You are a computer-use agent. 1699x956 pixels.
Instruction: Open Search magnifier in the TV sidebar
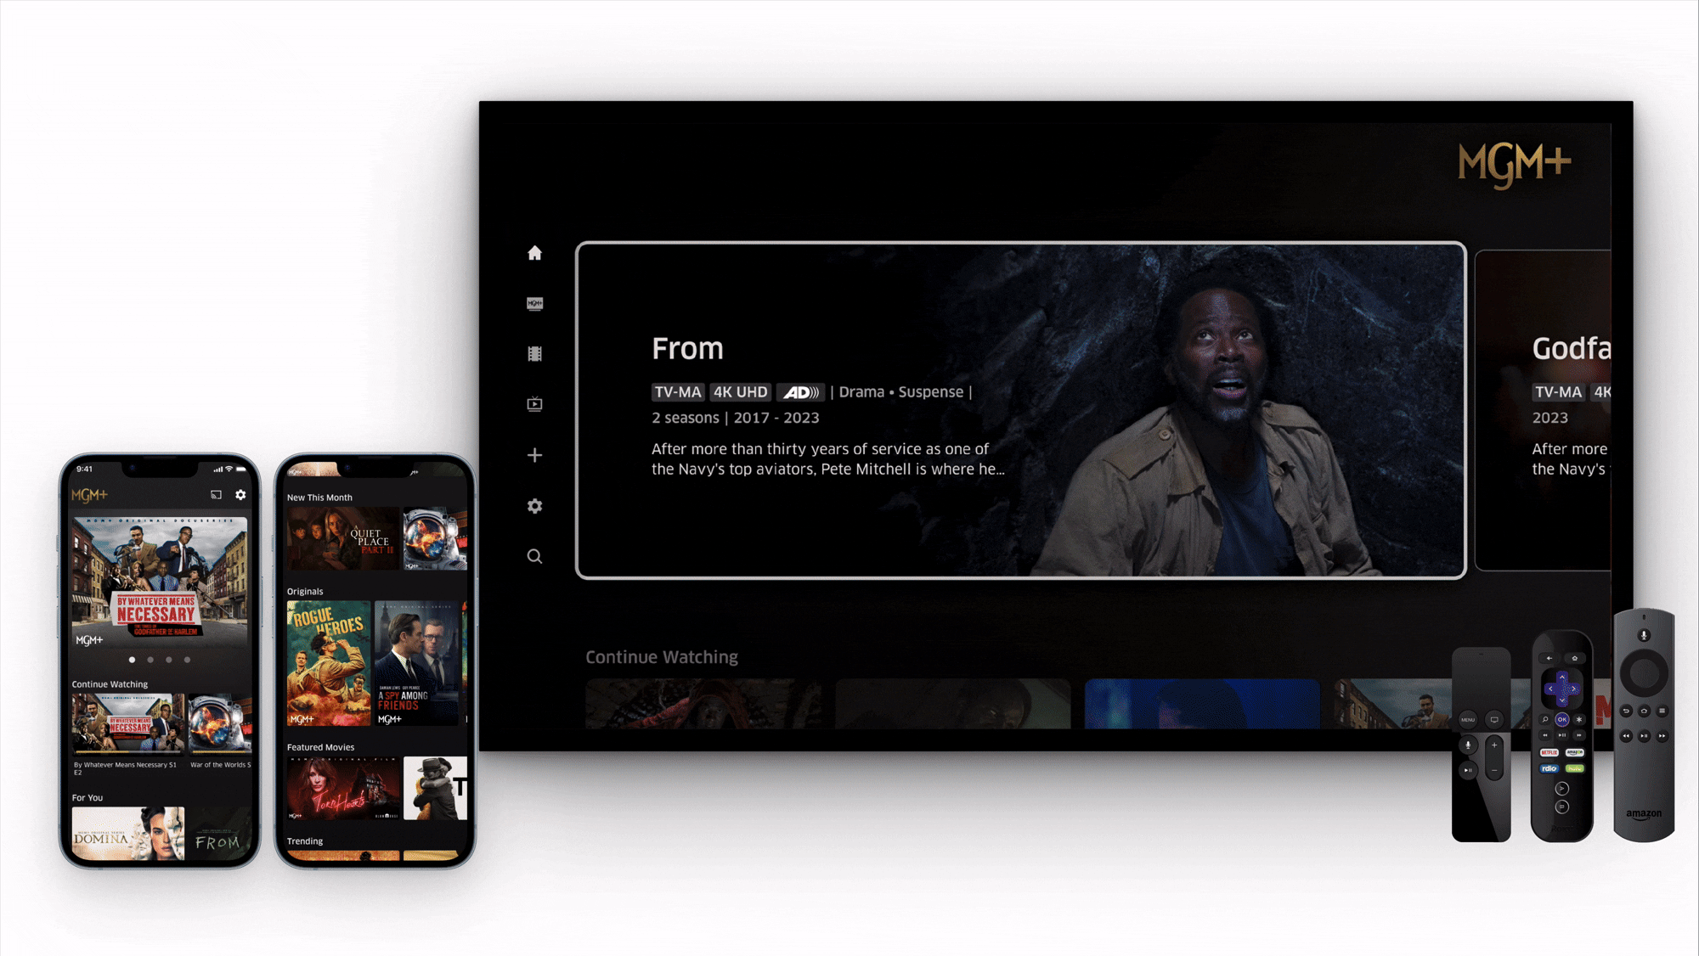tap(534, 556)
